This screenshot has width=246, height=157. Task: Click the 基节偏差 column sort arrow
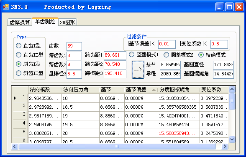(154, 90)
